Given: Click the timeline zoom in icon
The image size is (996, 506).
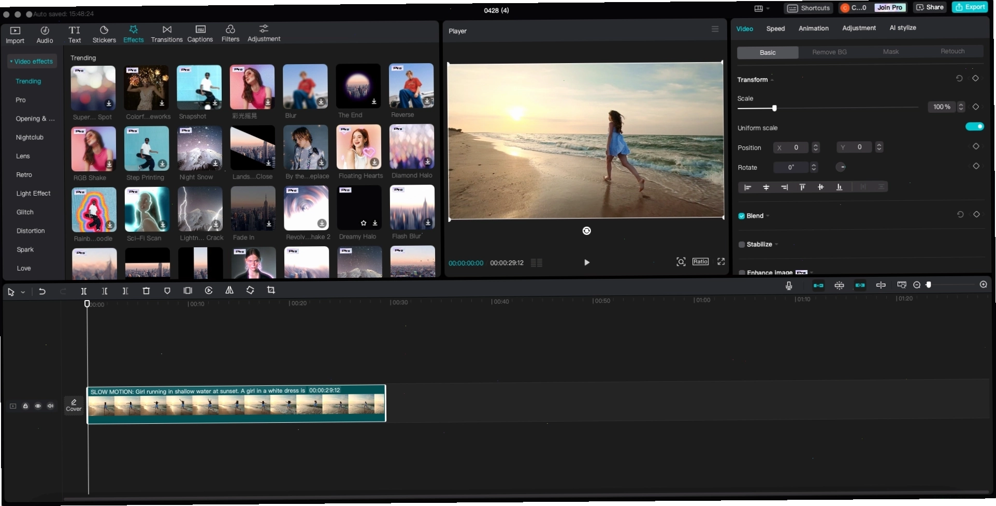Looking at the screenshot, I should [x=983, y=285].
